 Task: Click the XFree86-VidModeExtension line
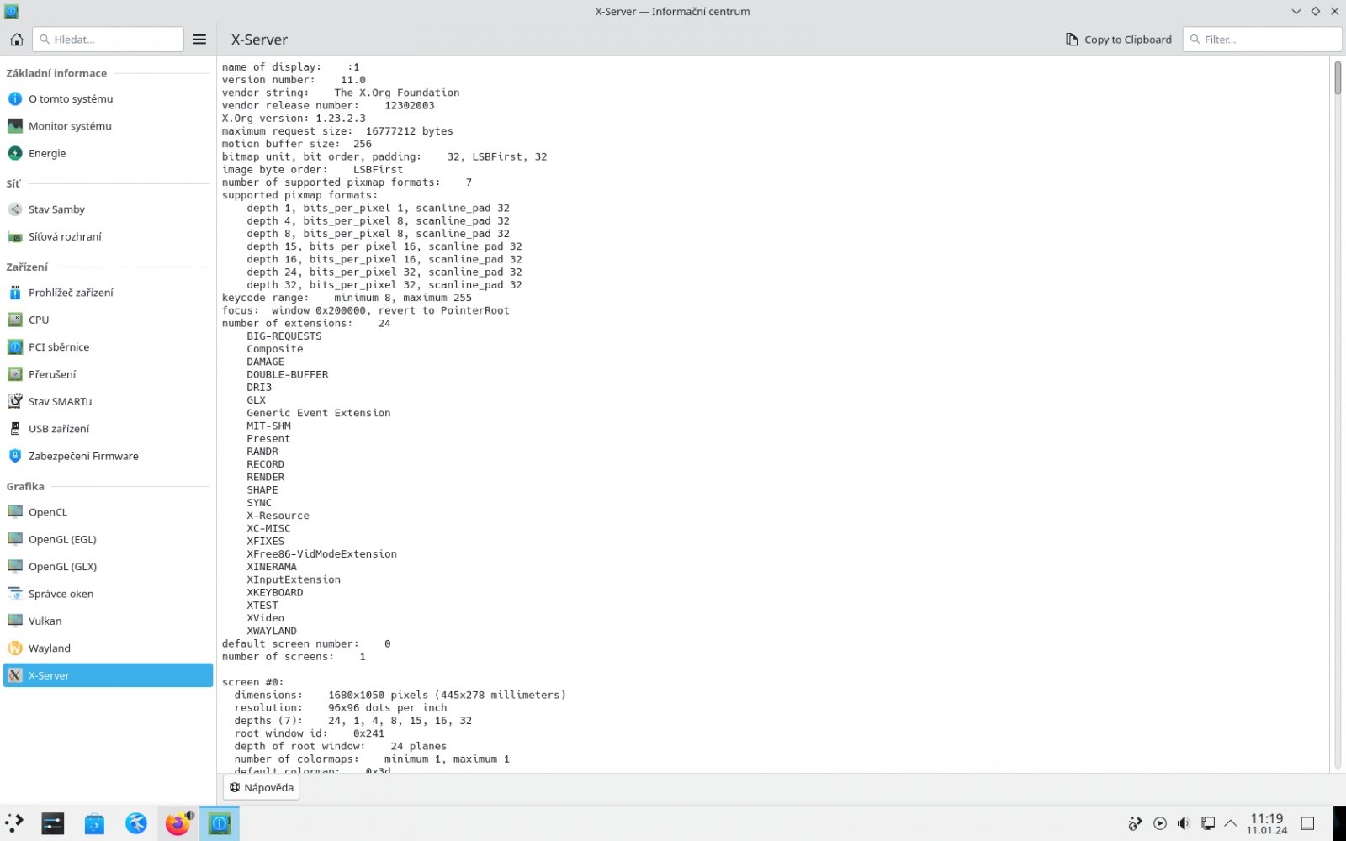(x=321, y=554)
